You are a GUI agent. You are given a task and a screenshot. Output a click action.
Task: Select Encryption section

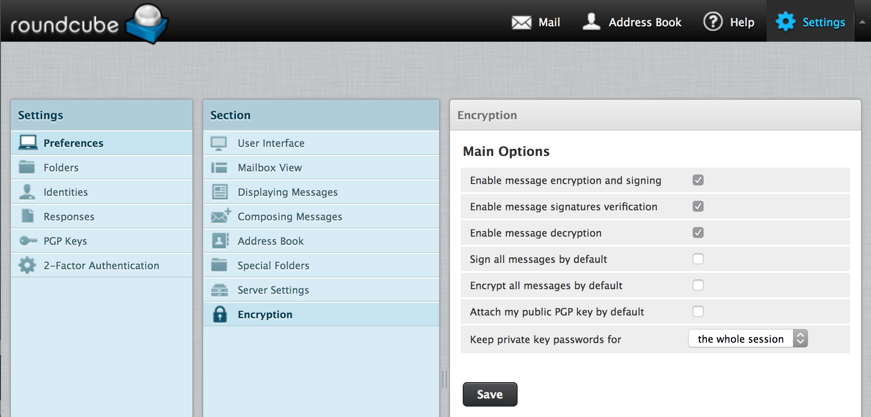pyautogui.click(x=321, y=314)
